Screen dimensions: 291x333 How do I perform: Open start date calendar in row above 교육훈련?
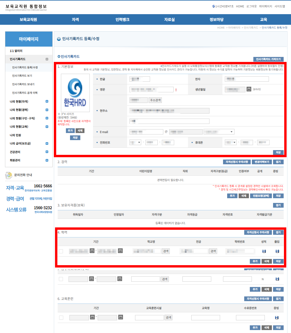click(91, 279)
